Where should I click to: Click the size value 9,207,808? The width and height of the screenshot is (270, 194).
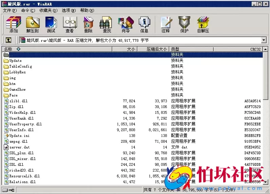tap(126, 130)
